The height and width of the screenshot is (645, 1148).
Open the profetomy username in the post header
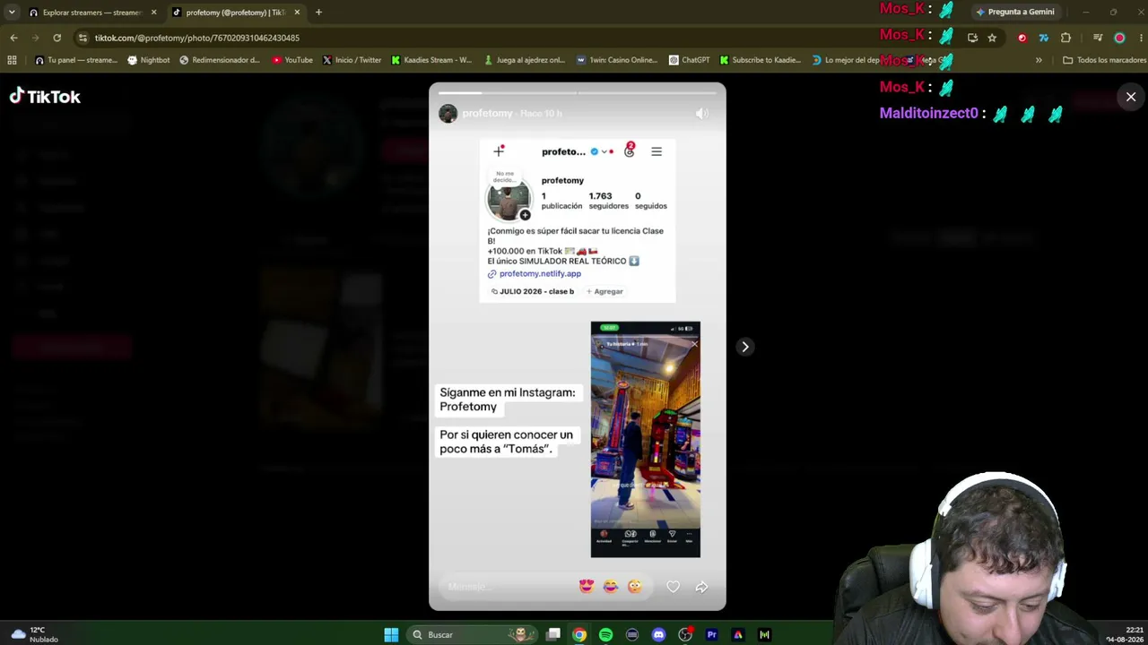(x=487, y=113)
